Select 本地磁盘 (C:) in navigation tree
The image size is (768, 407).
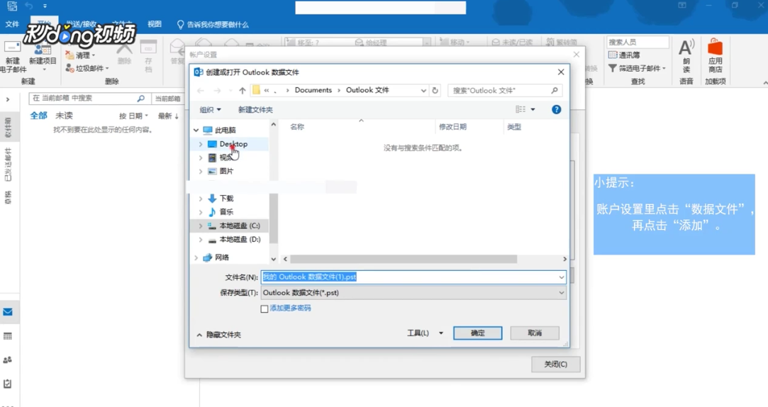pos(234,225)
